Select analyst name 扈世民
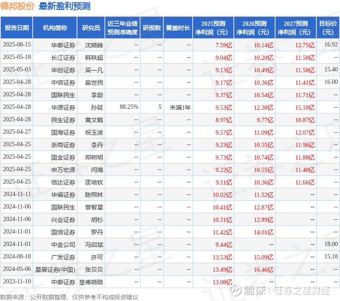 point(94,83)
